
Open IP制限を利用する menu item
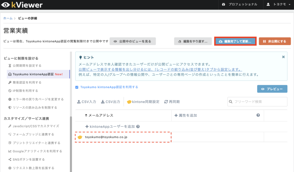pos(25,91)
